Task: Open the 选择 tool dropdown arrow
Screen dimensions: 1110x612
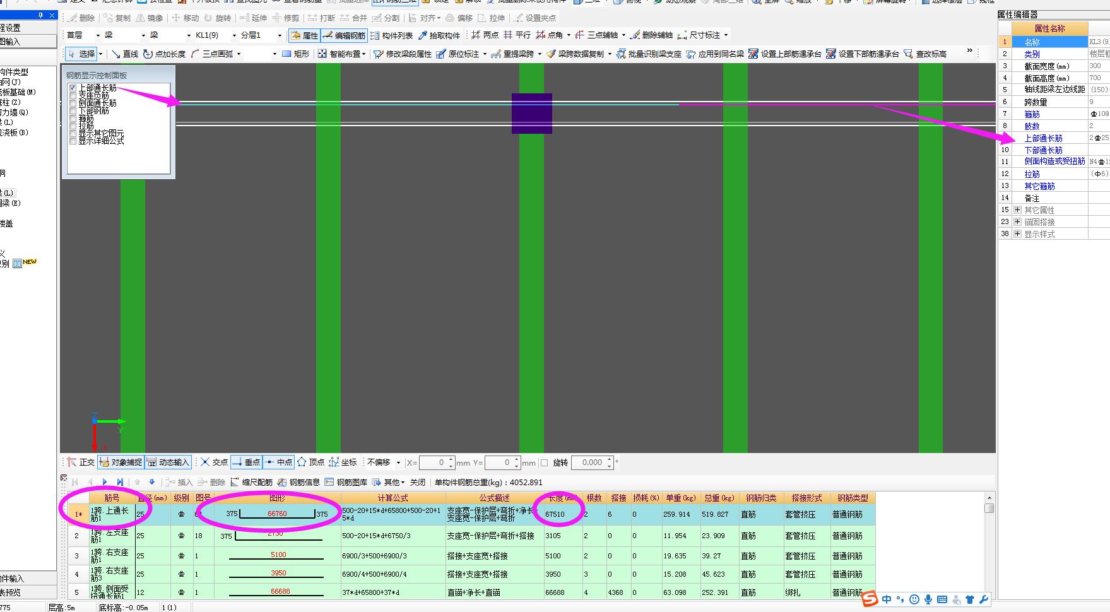Action: tap(100, 54)
